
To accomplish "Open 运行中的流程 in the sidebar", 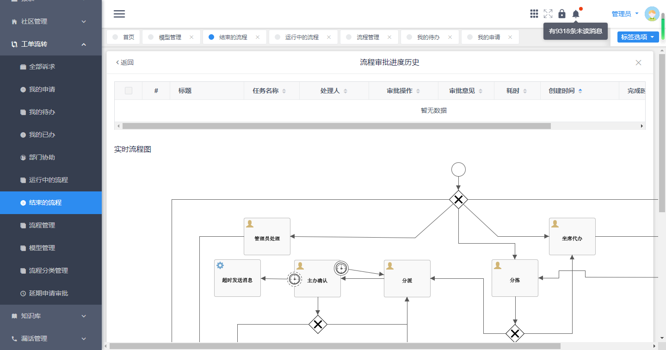I will pos(51,180).
